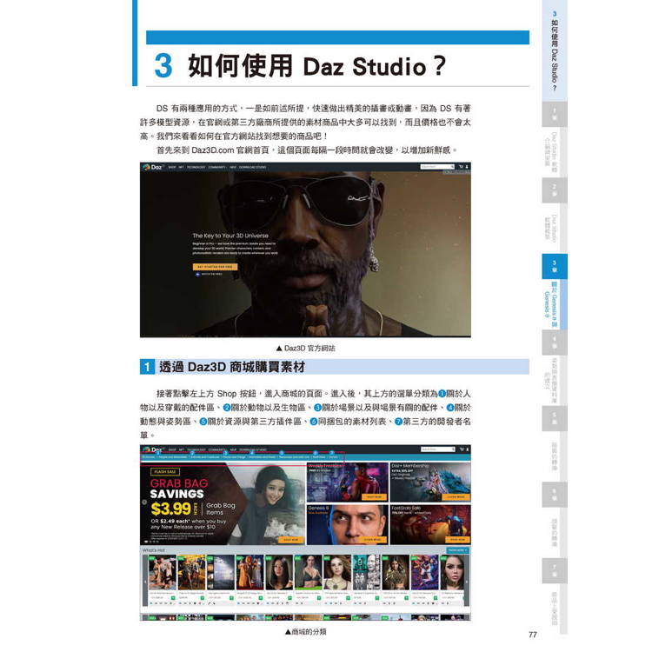Open the account icon in the shop page screenshot
This screenshot has height=652, width=652.
pos(467,449)
